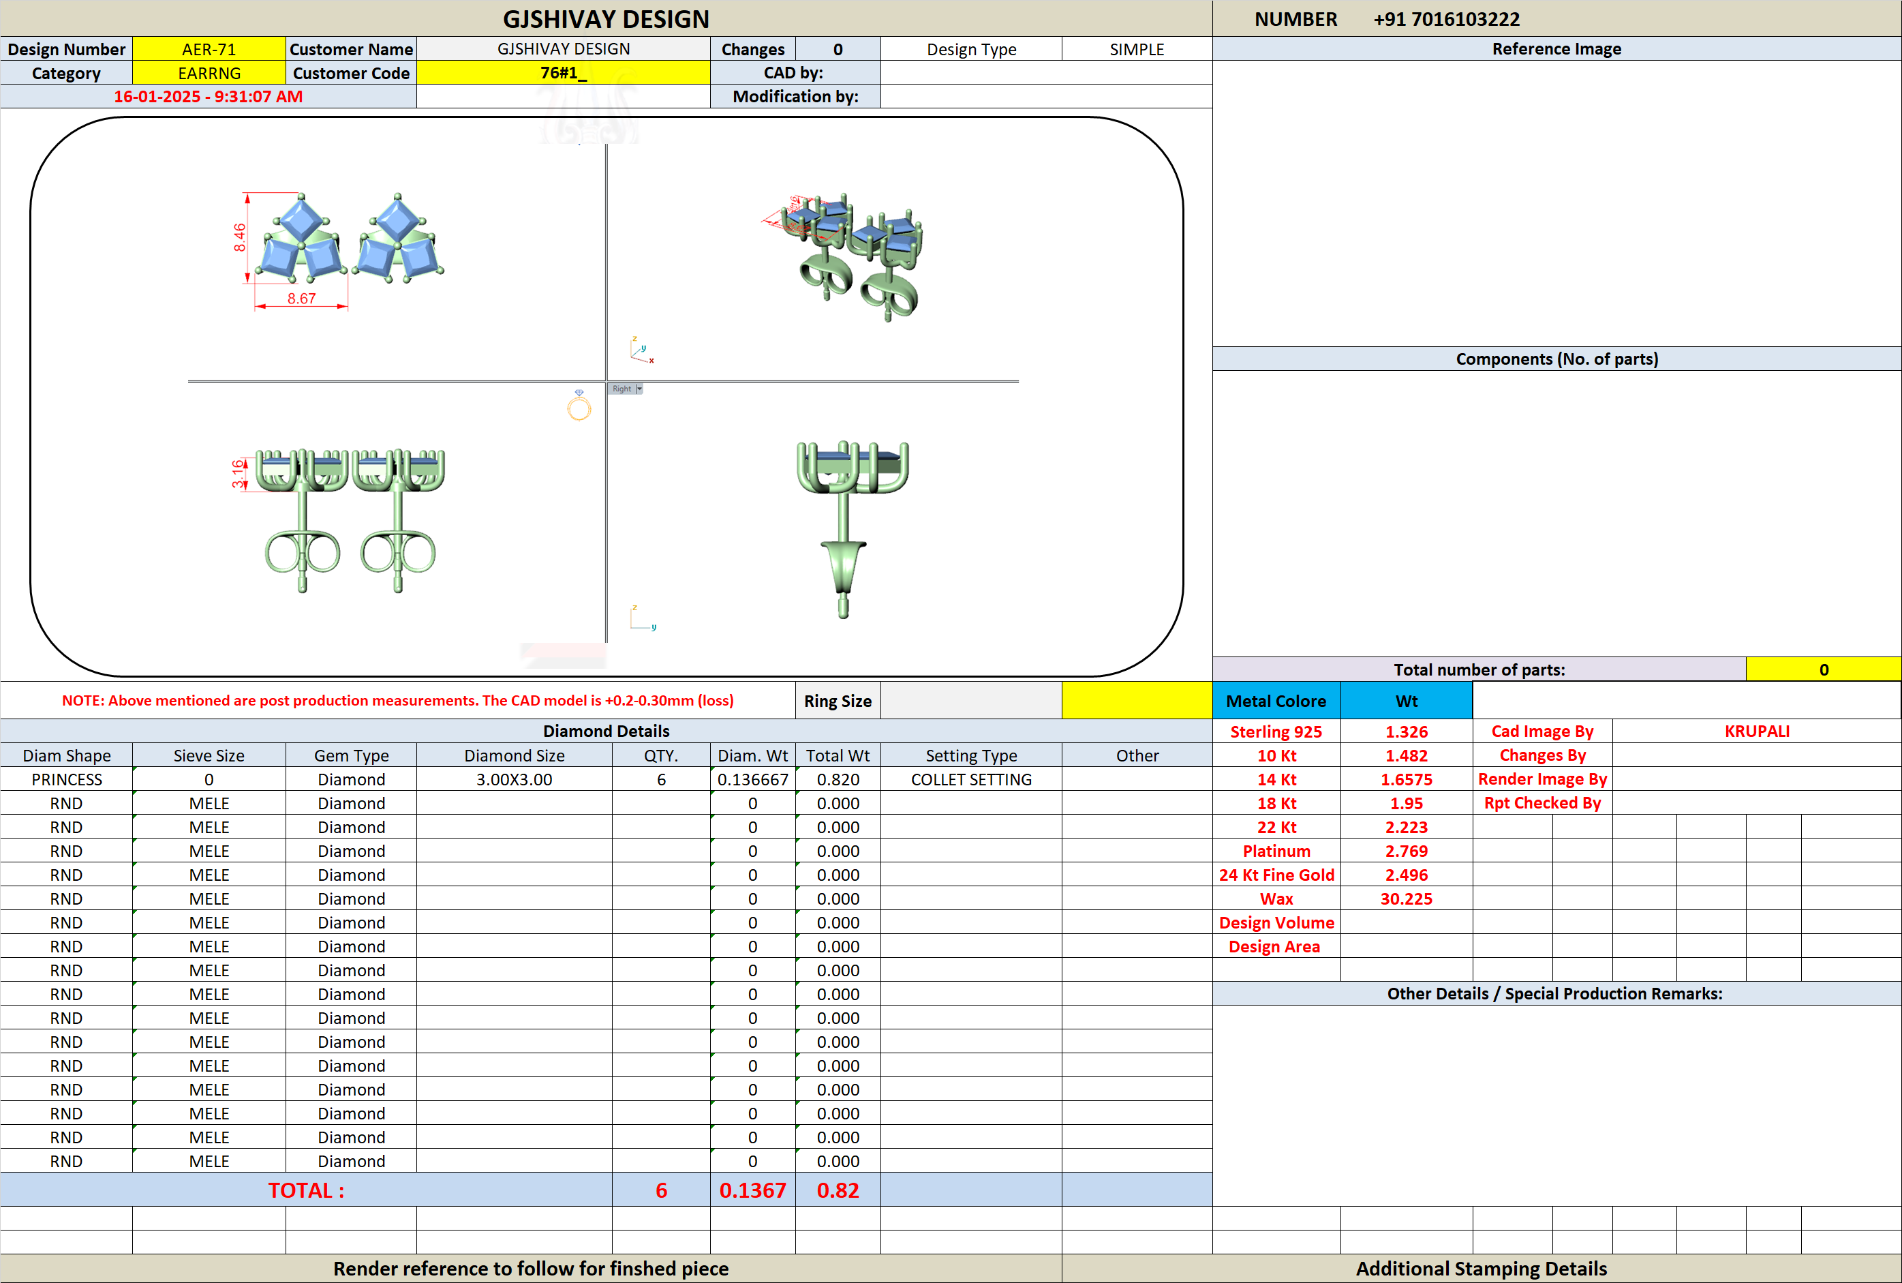The image size is (1902, 1283).
Task: Click the Sterling 925 weight value 1.326
Action: coord(1407,732)
